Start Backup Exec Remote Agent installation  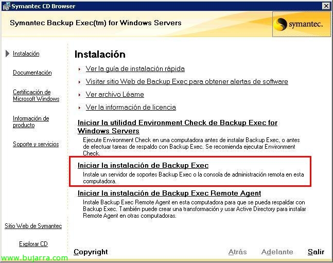(169, 194)
